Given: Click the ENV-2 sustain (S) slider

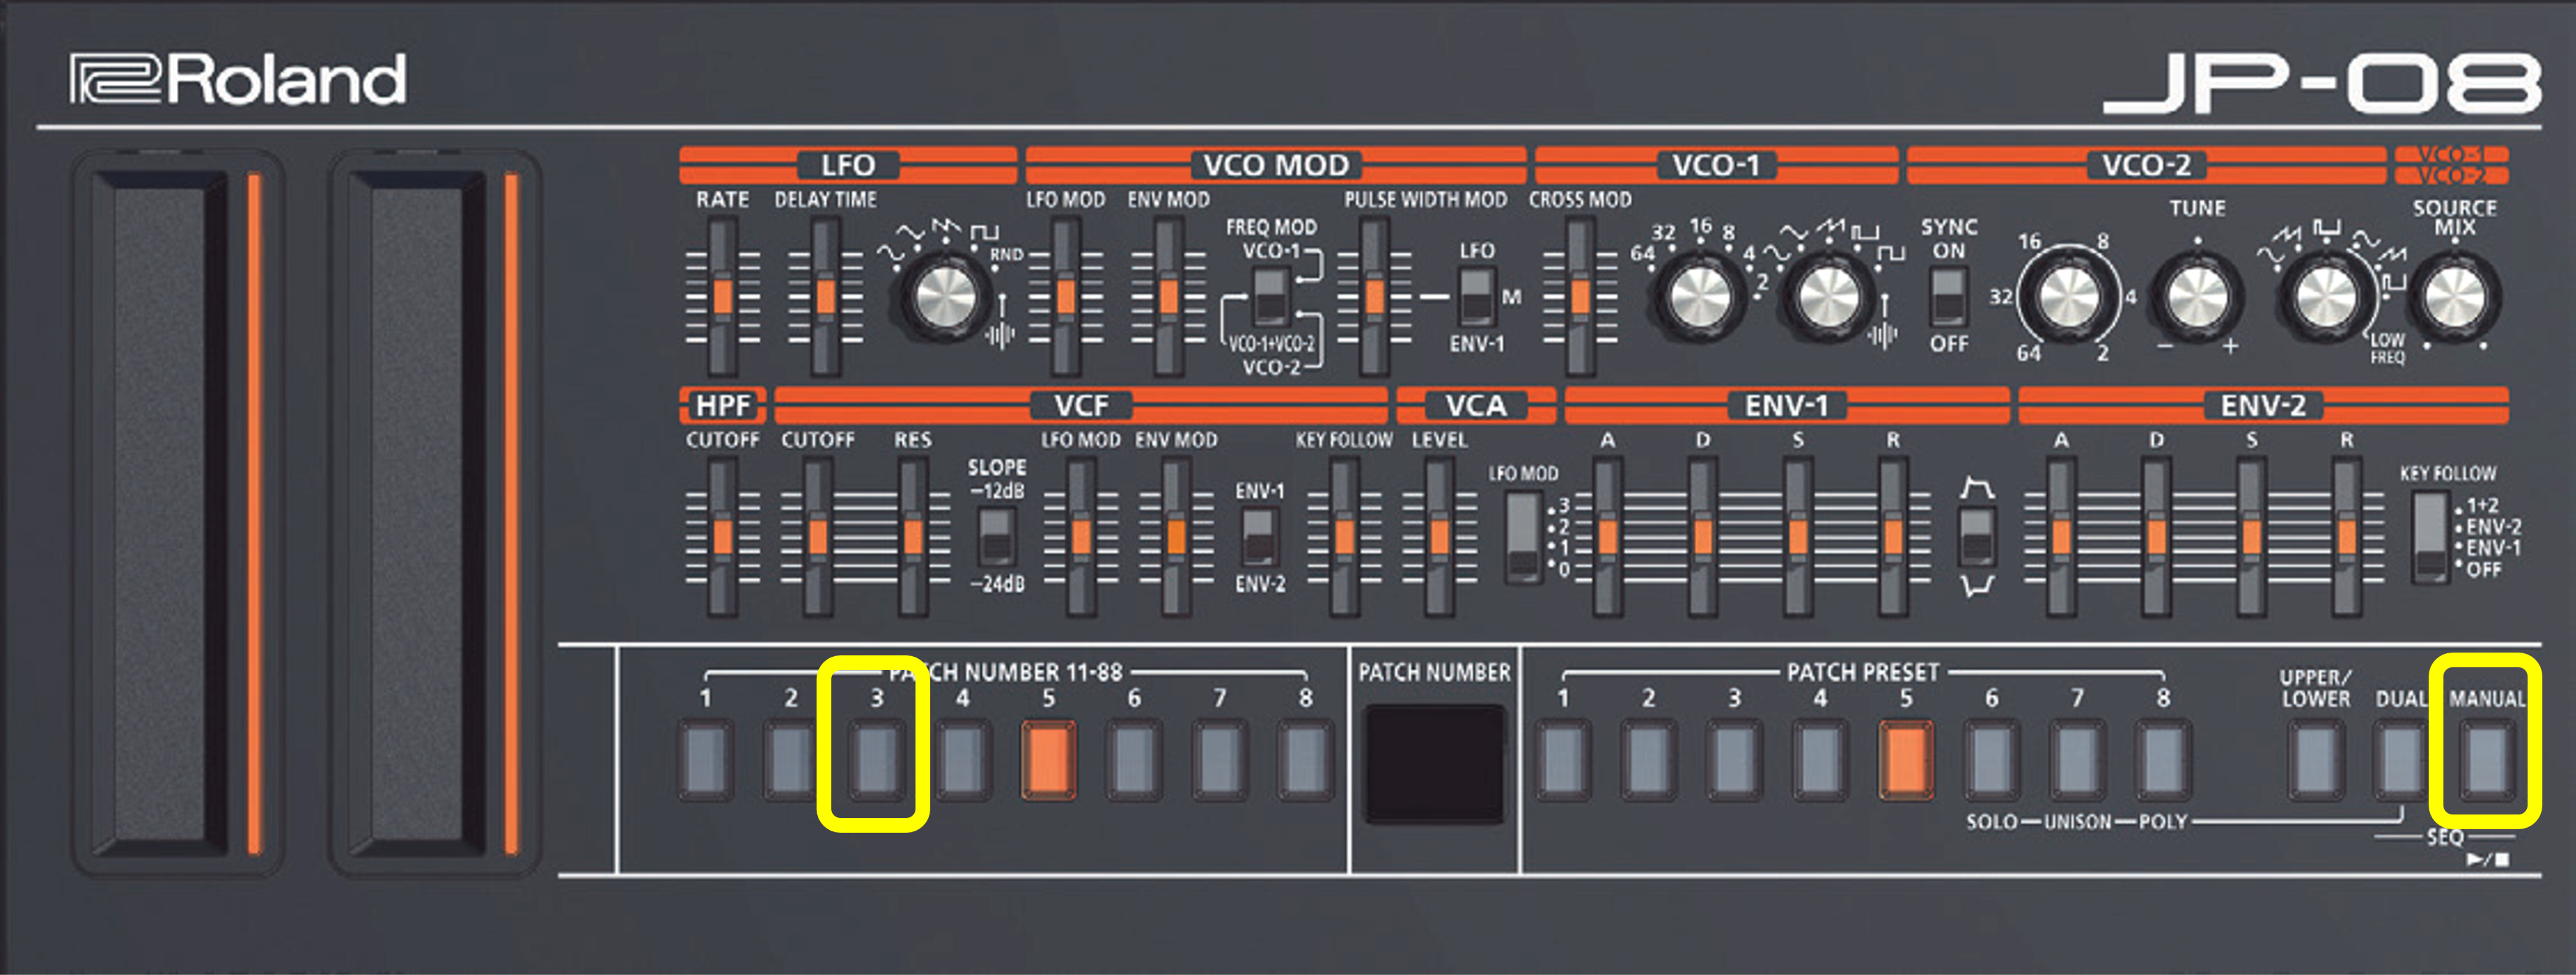Looking at the screenshot, I should [x=2251, y=538].
